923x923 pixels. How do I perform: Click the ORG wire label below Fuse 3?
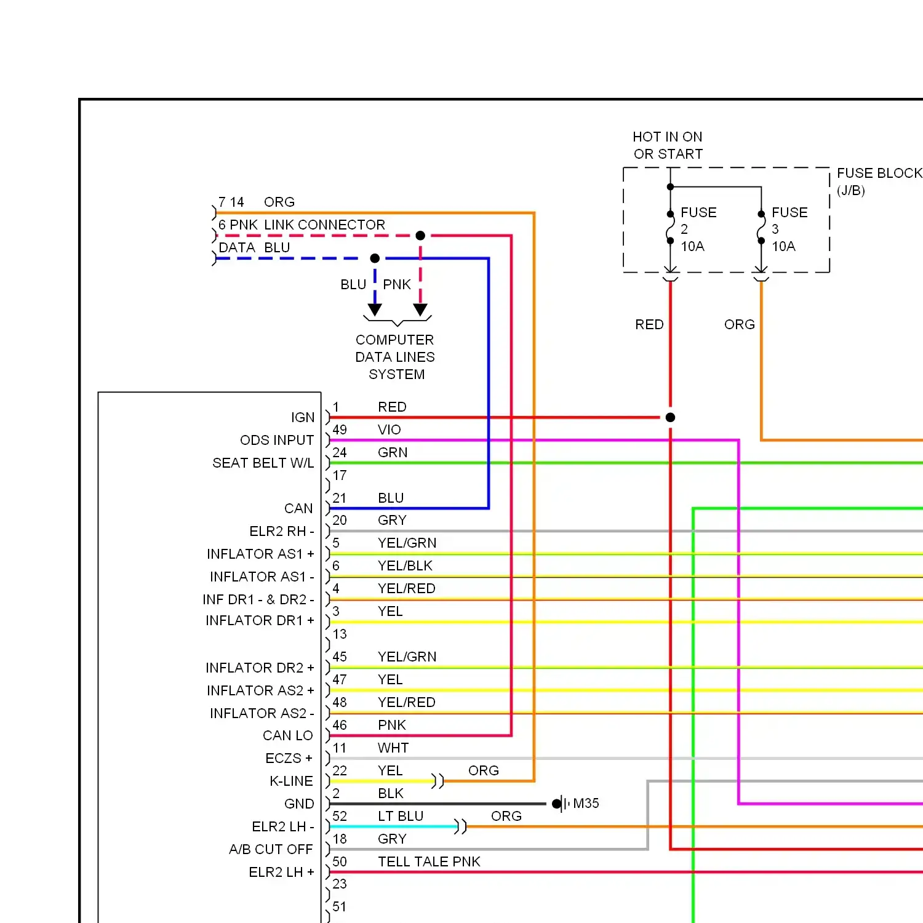[x=740, y=324]
